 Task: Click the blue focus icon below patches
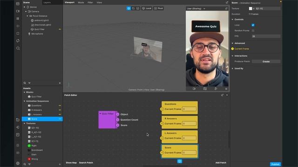(x=180, y=161)
